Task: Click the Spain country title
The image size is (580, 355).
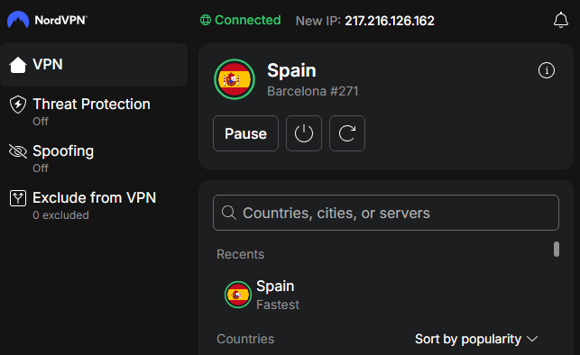Action: tap(291, 70)
